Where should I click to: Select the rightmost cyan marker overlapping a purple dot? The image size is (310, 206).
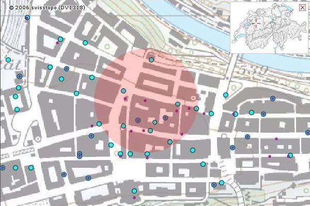(x=290, y=155)
